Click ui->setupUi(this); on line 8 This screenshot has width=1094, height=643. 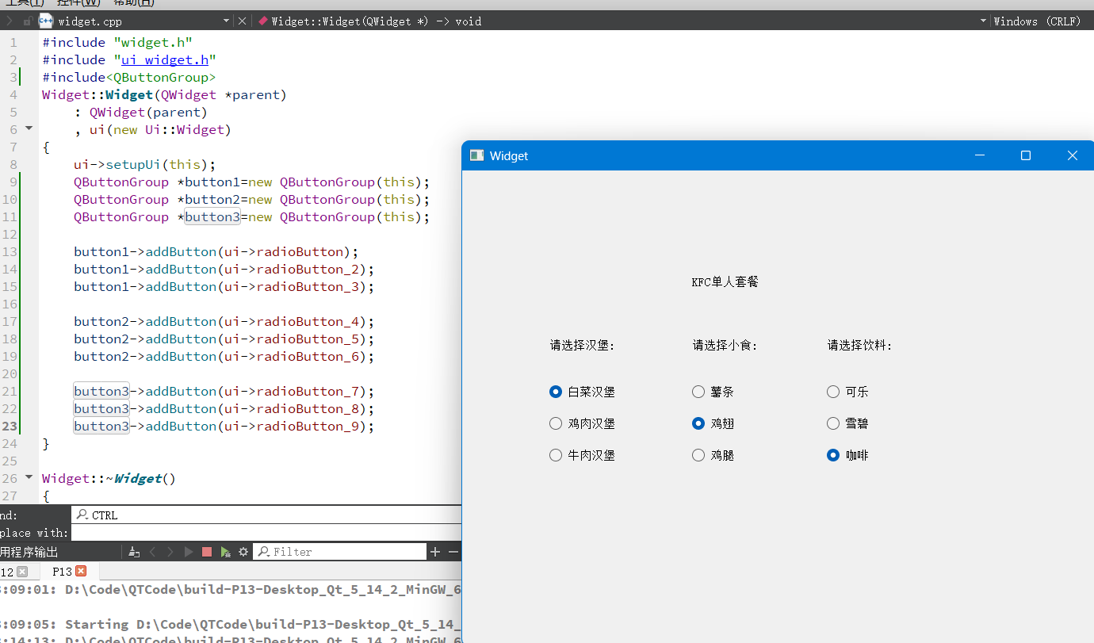click(145, 164)
